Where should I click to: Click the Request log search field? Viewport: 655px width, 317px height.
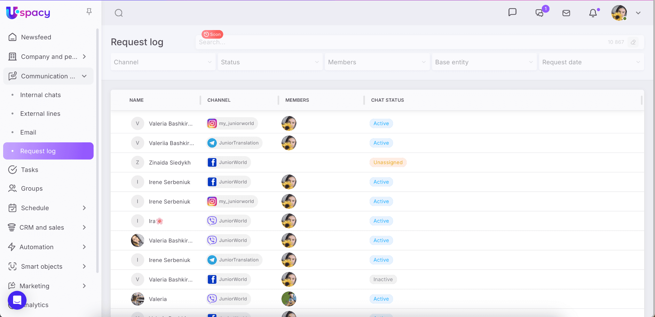click(400, 42)
